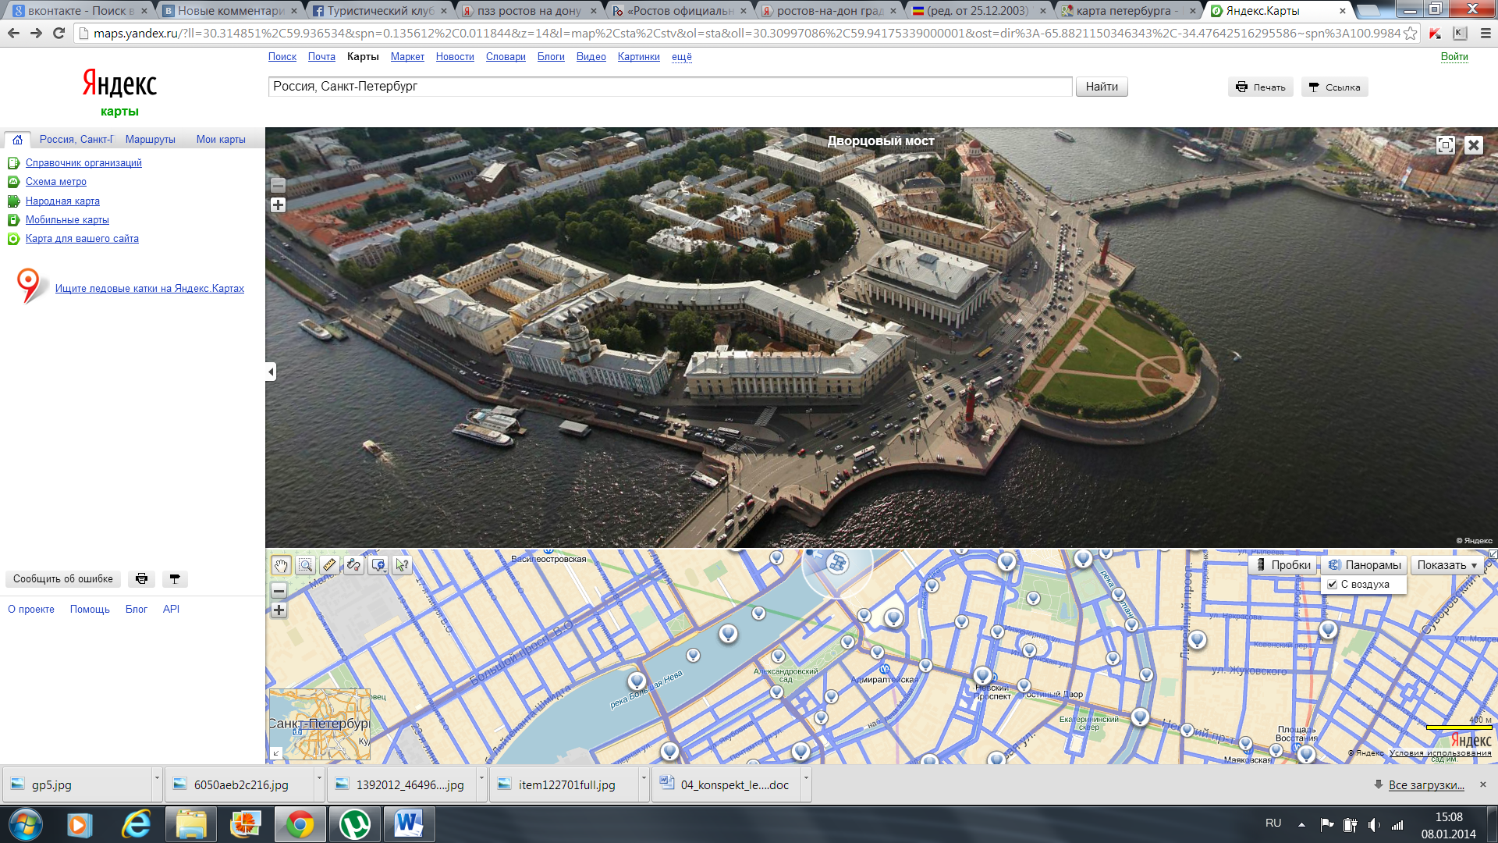1498x843 pixels.
Task: Click the active panorama balloon marker on map
Action: pyautogui.click(x=836, y=563)
